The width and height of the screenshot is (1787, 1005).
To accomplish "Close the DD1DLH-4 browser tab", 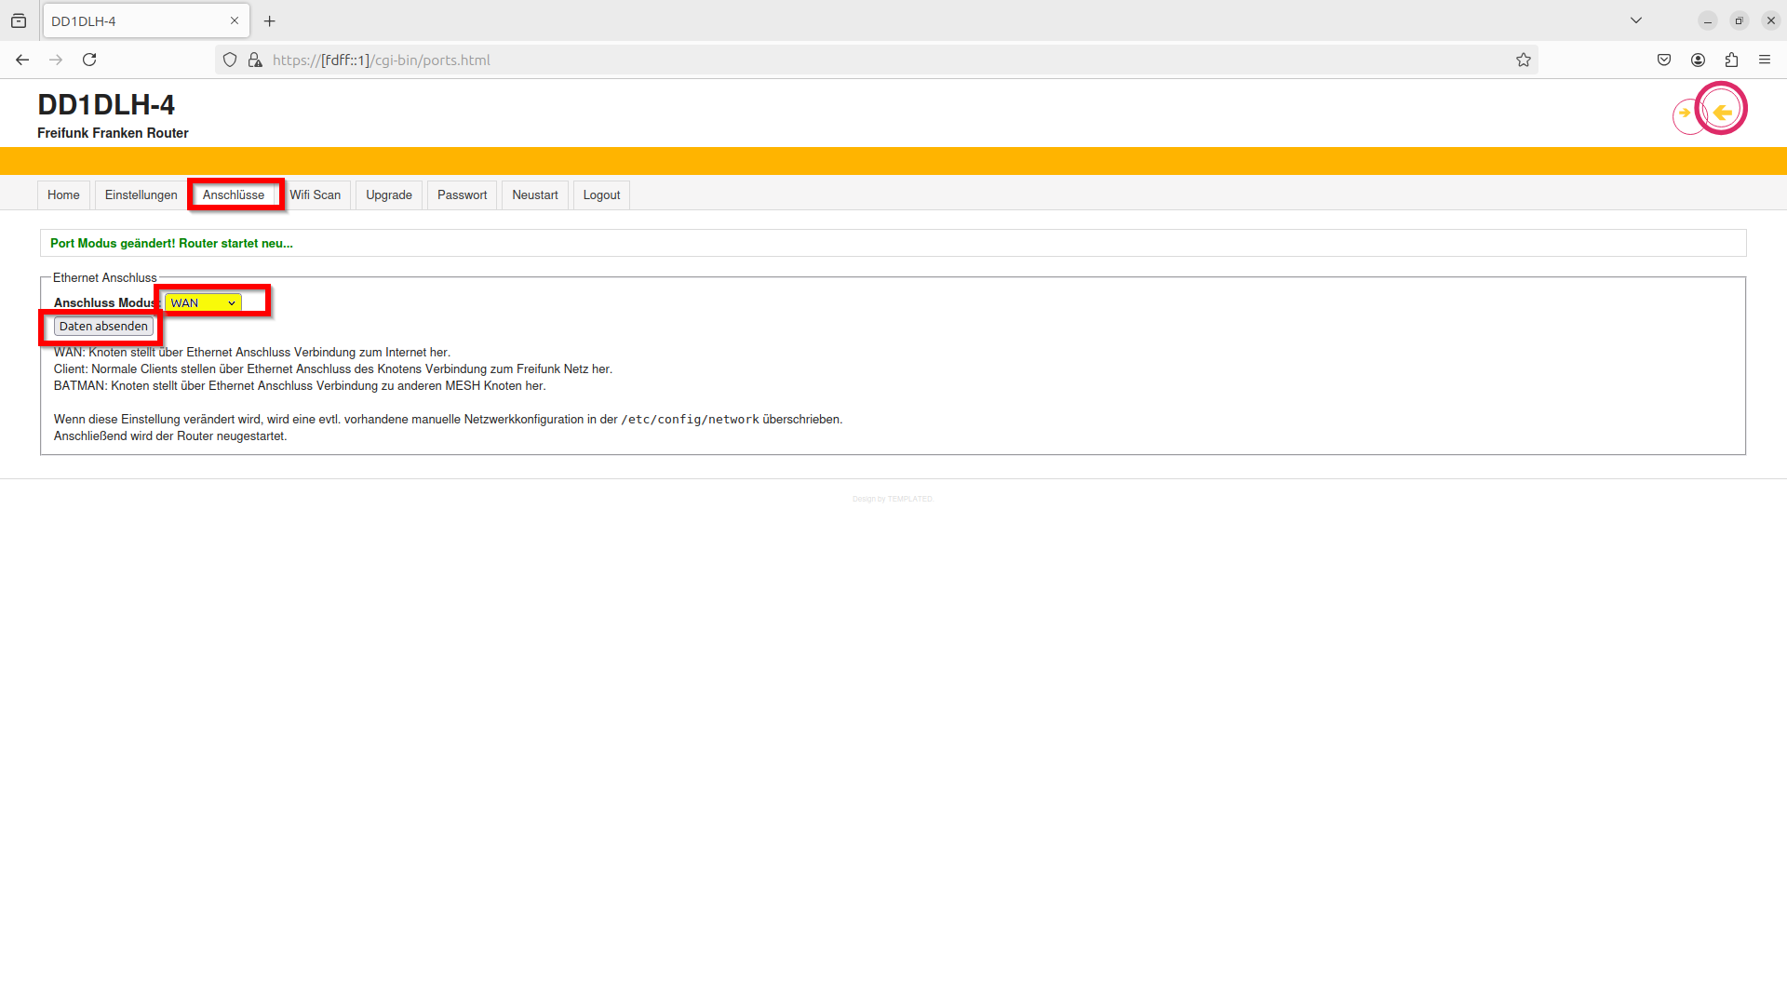I will (235, 20).
